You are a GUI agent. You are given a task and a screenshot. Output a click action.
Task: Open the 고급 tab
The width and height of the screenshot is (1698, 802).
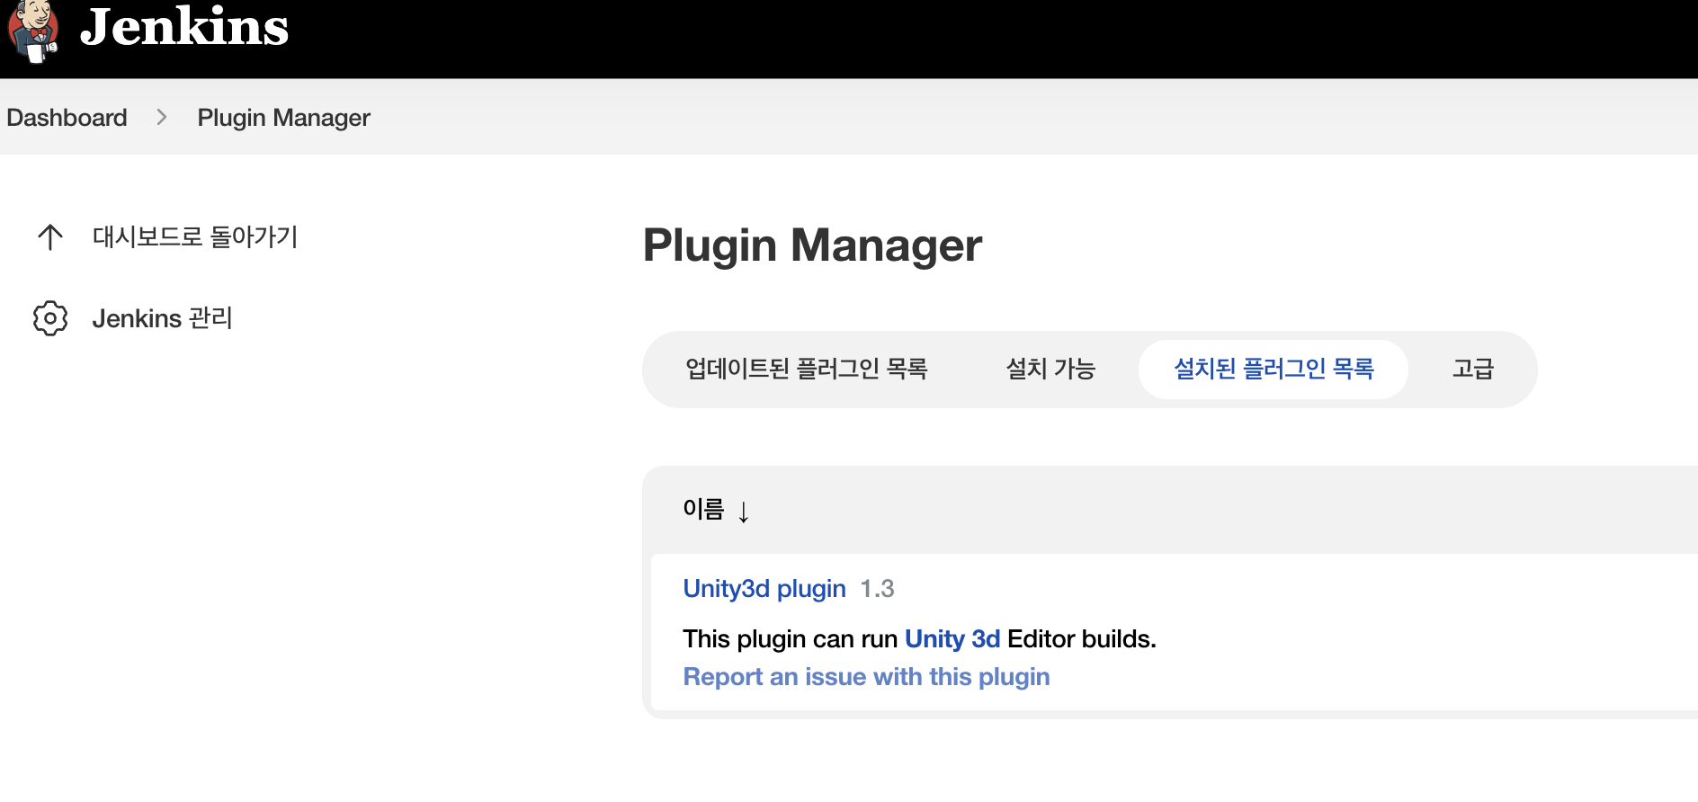coord(1472,369)
